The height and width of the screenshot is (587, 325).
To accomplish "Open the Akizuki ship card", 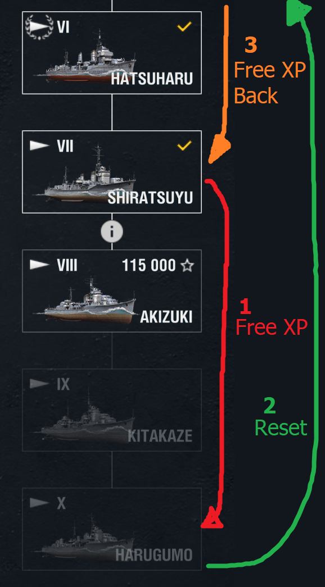I will point(112,291).
